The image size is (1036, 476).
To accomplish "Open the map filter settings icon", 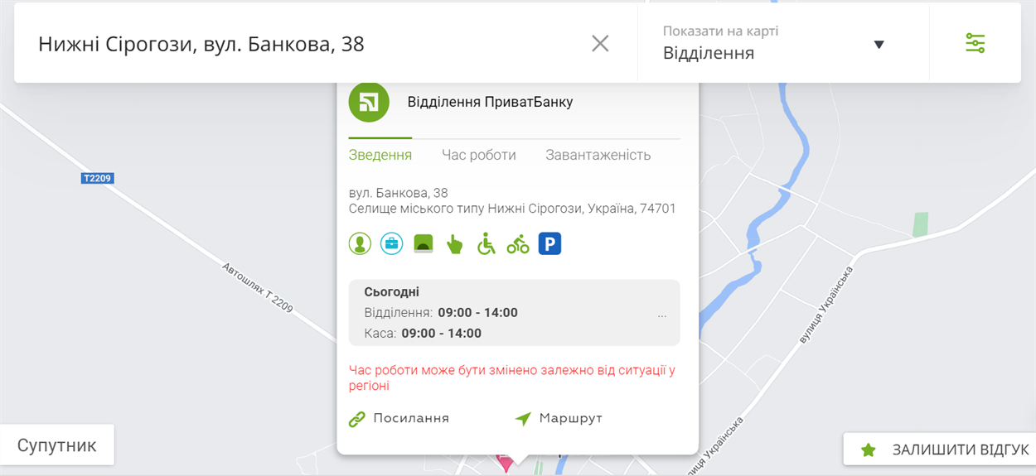I will [975, 43].
